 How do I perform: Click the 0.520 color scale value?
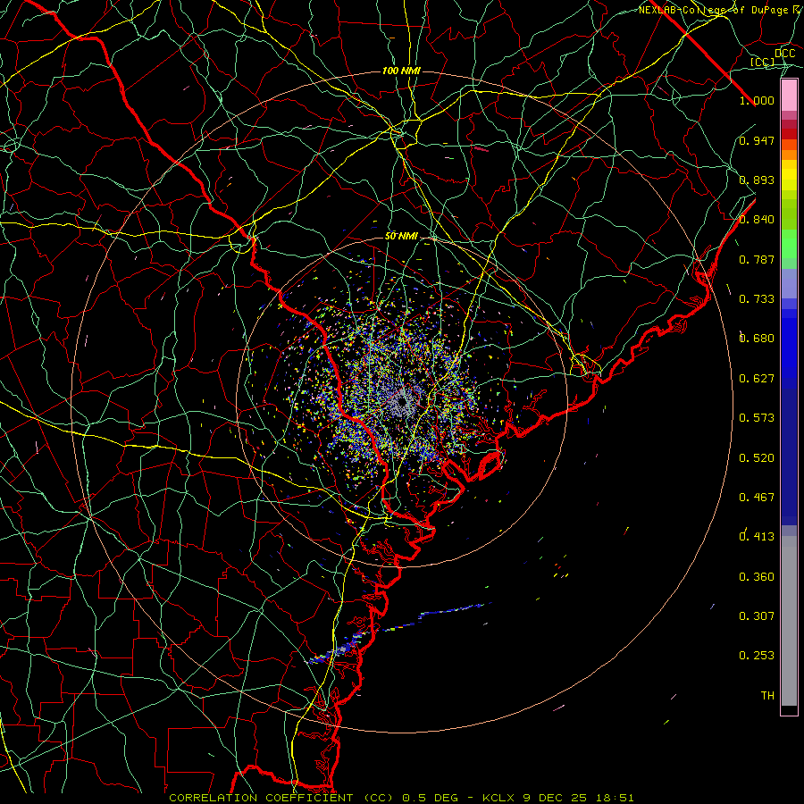click(x=757, y=458)
